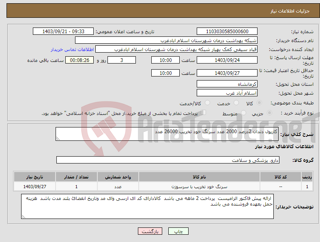Click the announcement date field 1403/09/21 - 09:33
Screen dimensions: 320x242
pyautogui.click(x=63, y=32)
